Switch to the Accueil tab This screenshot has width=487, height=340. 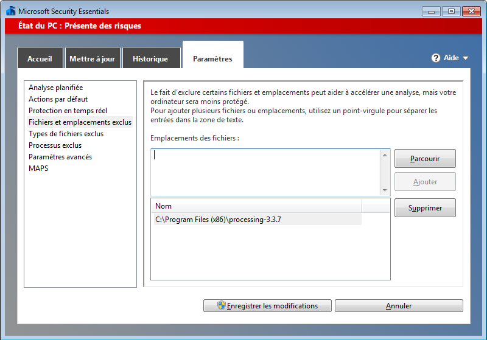point(40,58)
